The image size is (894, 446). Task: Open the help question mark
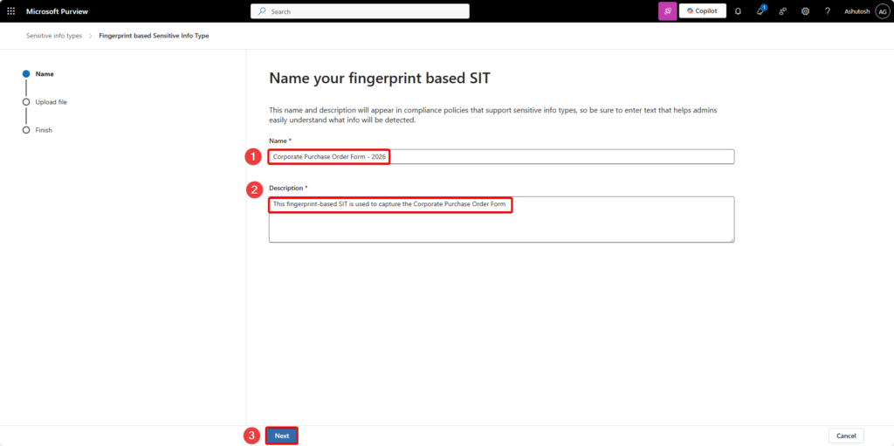click(827, 11)
